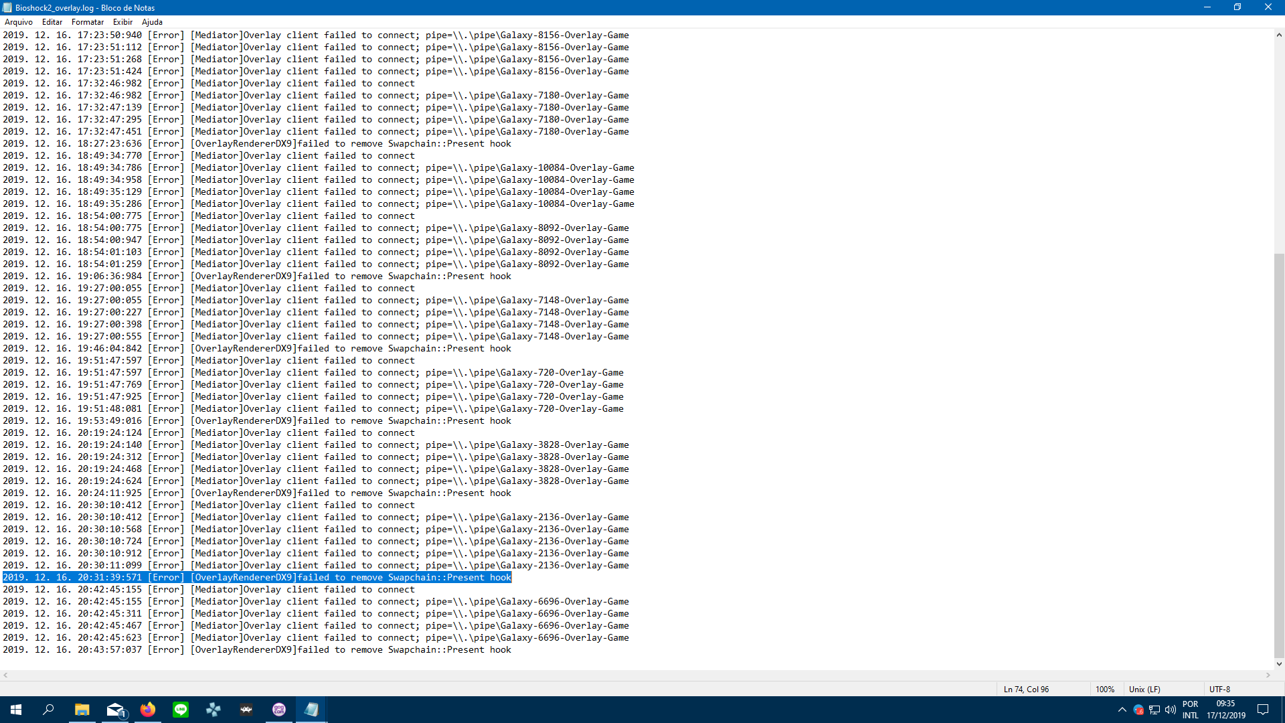
Task: Click the log line stamped 19:27:00:227
Action: coord(316,313)
